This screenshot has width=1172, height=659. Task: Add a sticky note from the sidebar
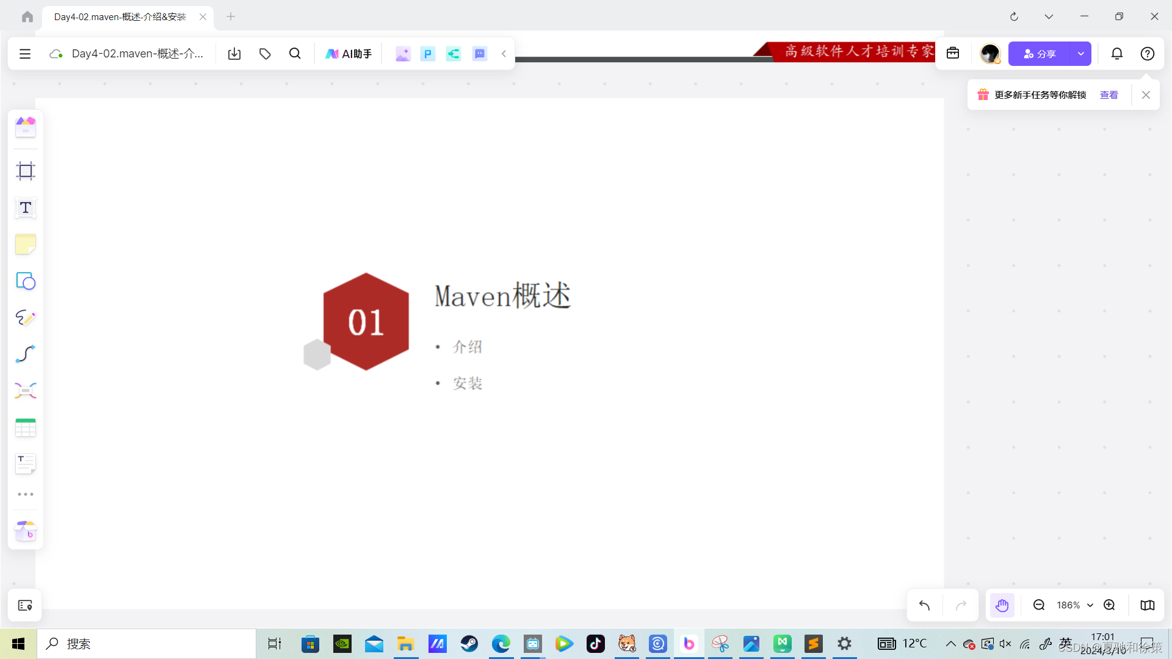pos(25,244)
